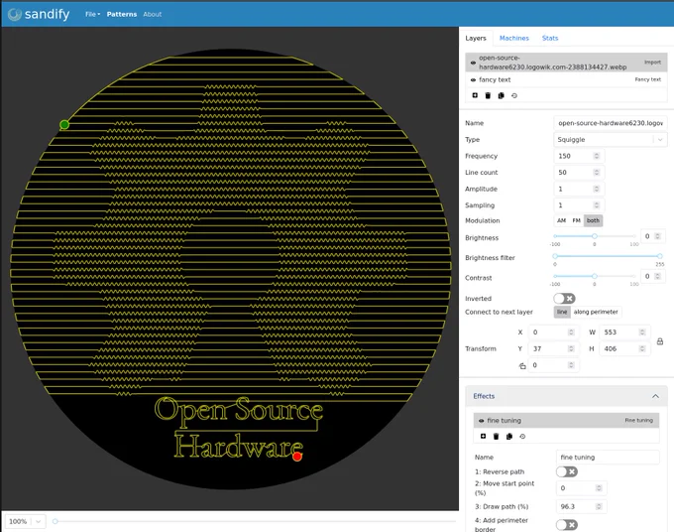Delete the effect with trash icon under Effects
The image size is (674, 532).
[x=496, y=436]
